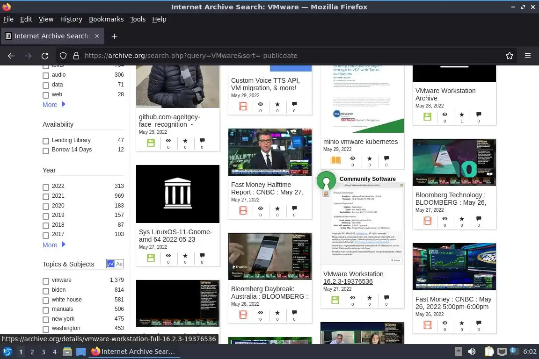The image size is (539, 359).
Task: Enable the Borrow 14 Days filter
Action: click(x=46, y=151)
